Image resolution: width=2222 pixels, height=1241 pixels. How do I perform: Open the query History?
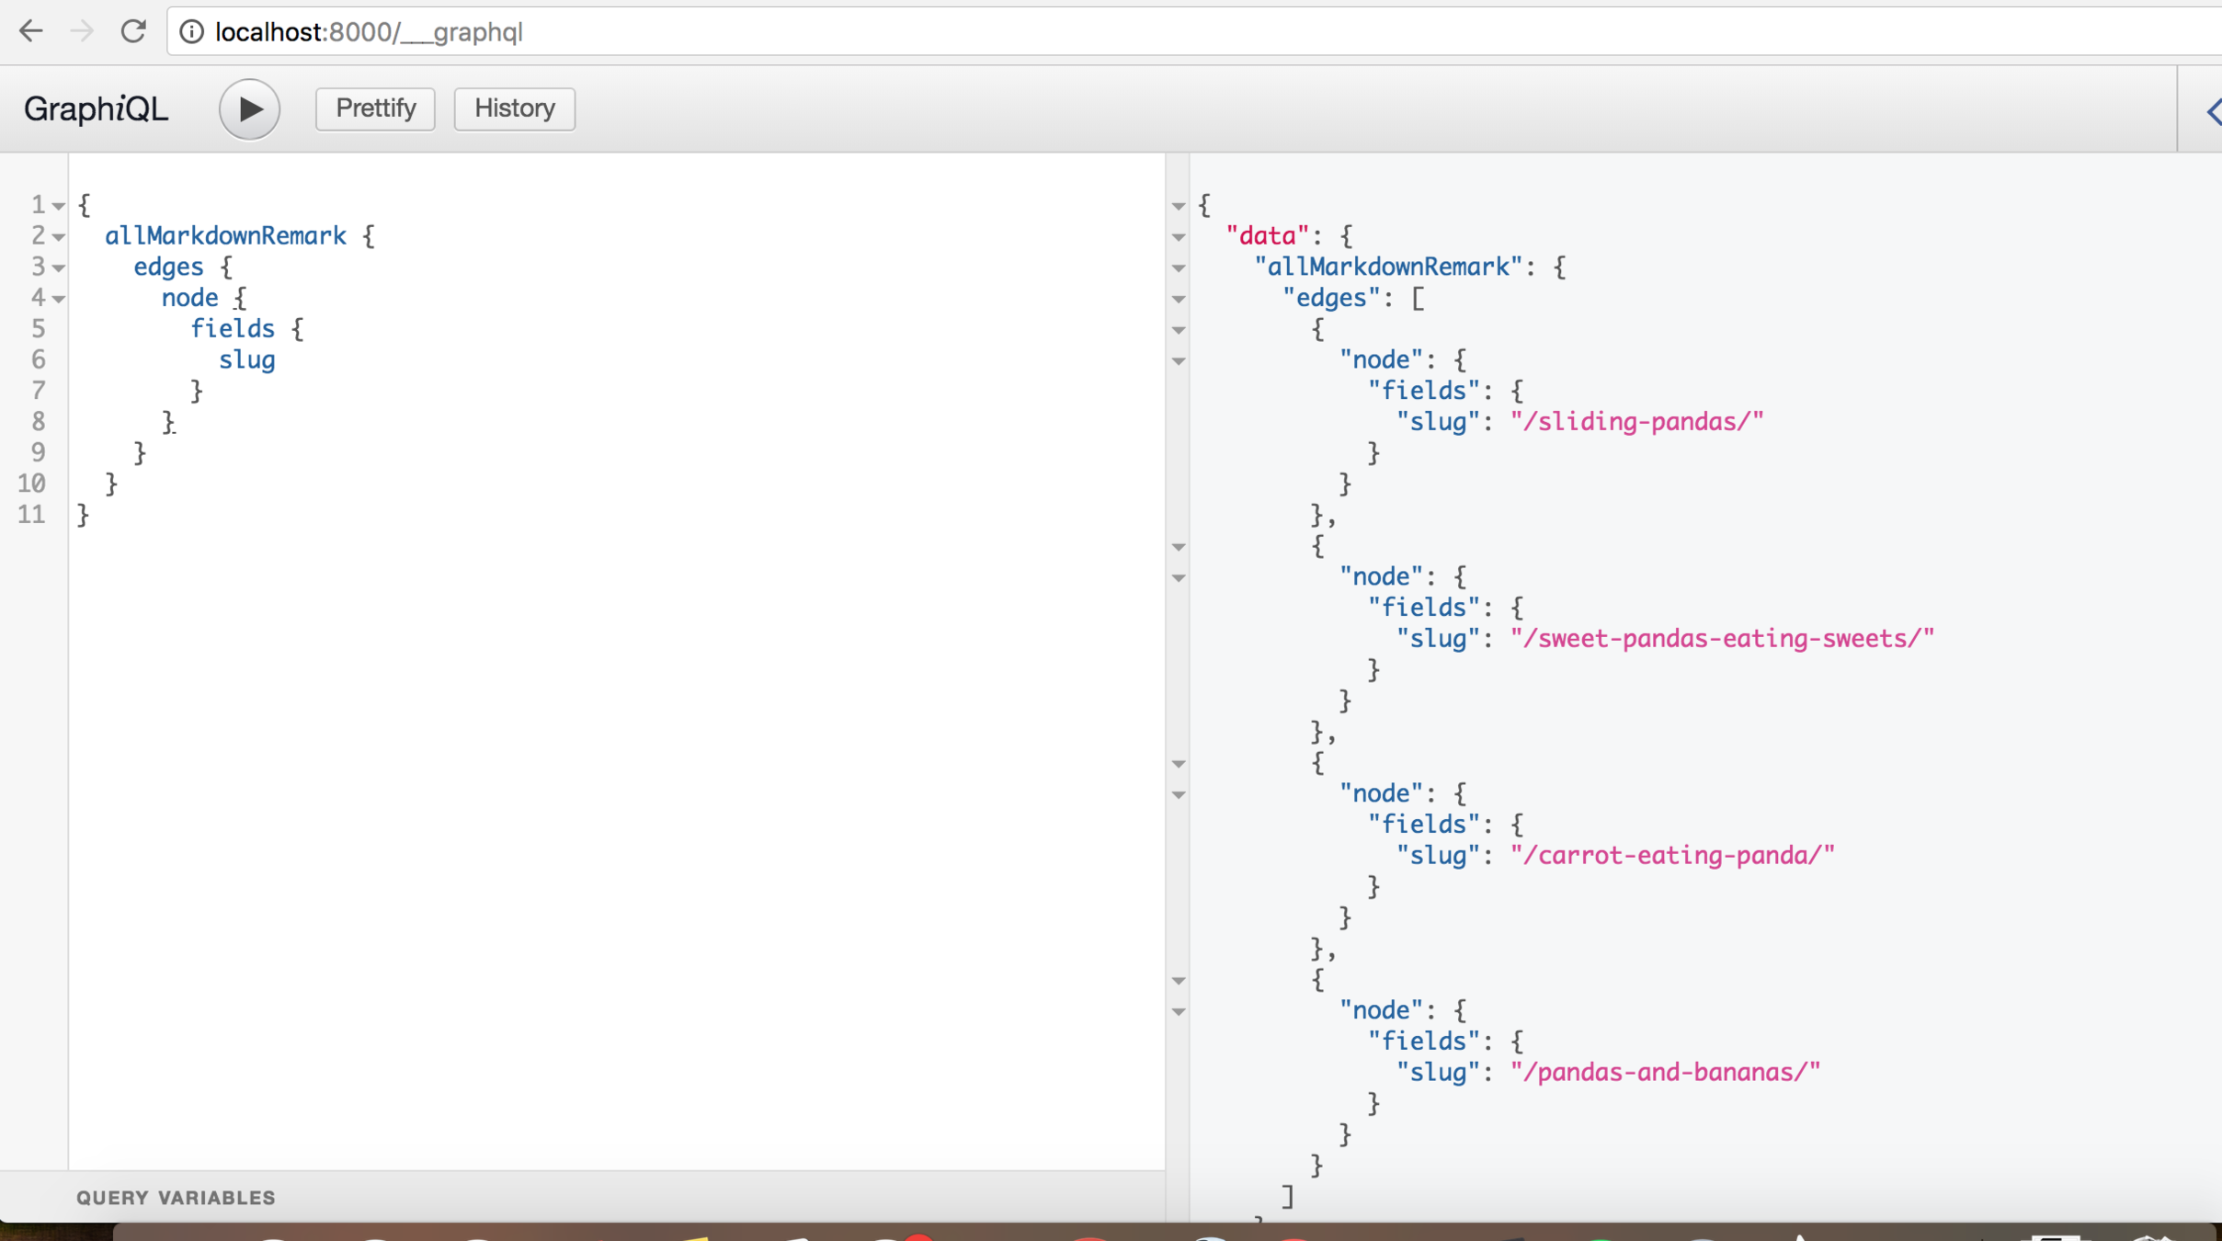tap(514, 108)
